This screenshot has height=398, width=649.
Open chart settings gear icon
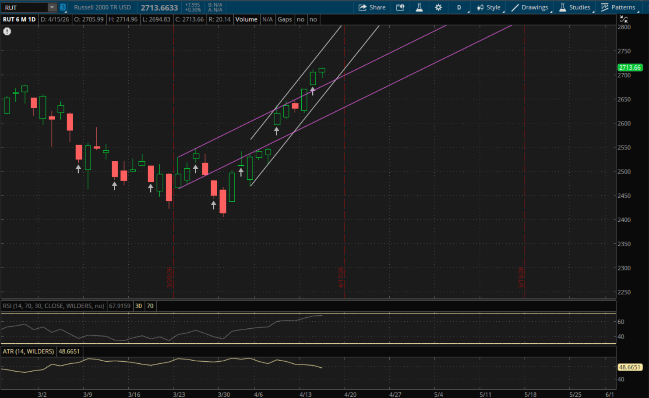click(438, 7)
